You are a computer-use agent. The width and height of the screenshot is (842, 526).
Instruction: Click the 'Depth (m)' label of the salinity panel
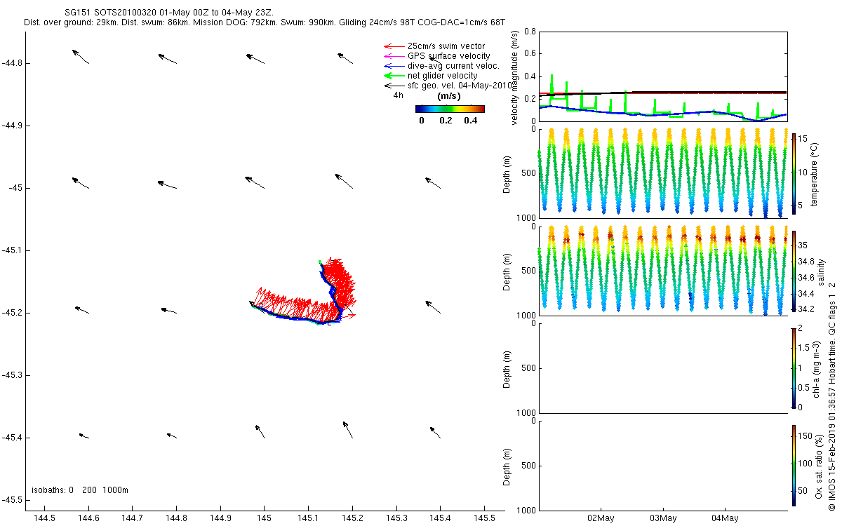(x=507, y=271)
